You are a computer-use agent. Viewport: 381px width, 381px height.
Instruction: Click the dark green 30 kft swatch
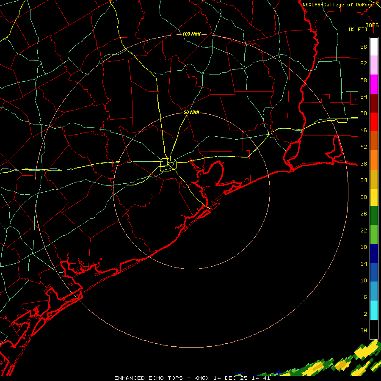point(374,215)
